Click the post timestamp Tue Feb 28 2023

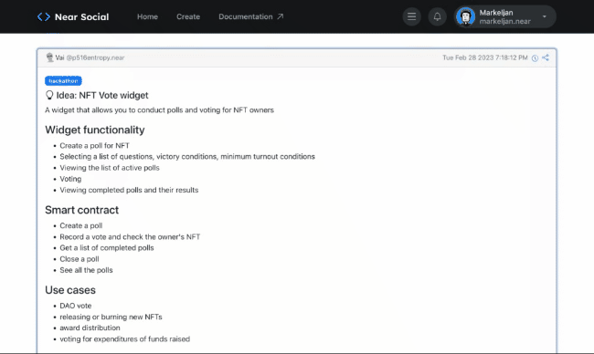(485, 57)
